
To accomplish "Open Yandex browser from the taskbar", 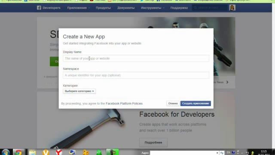I will [59, 152].
